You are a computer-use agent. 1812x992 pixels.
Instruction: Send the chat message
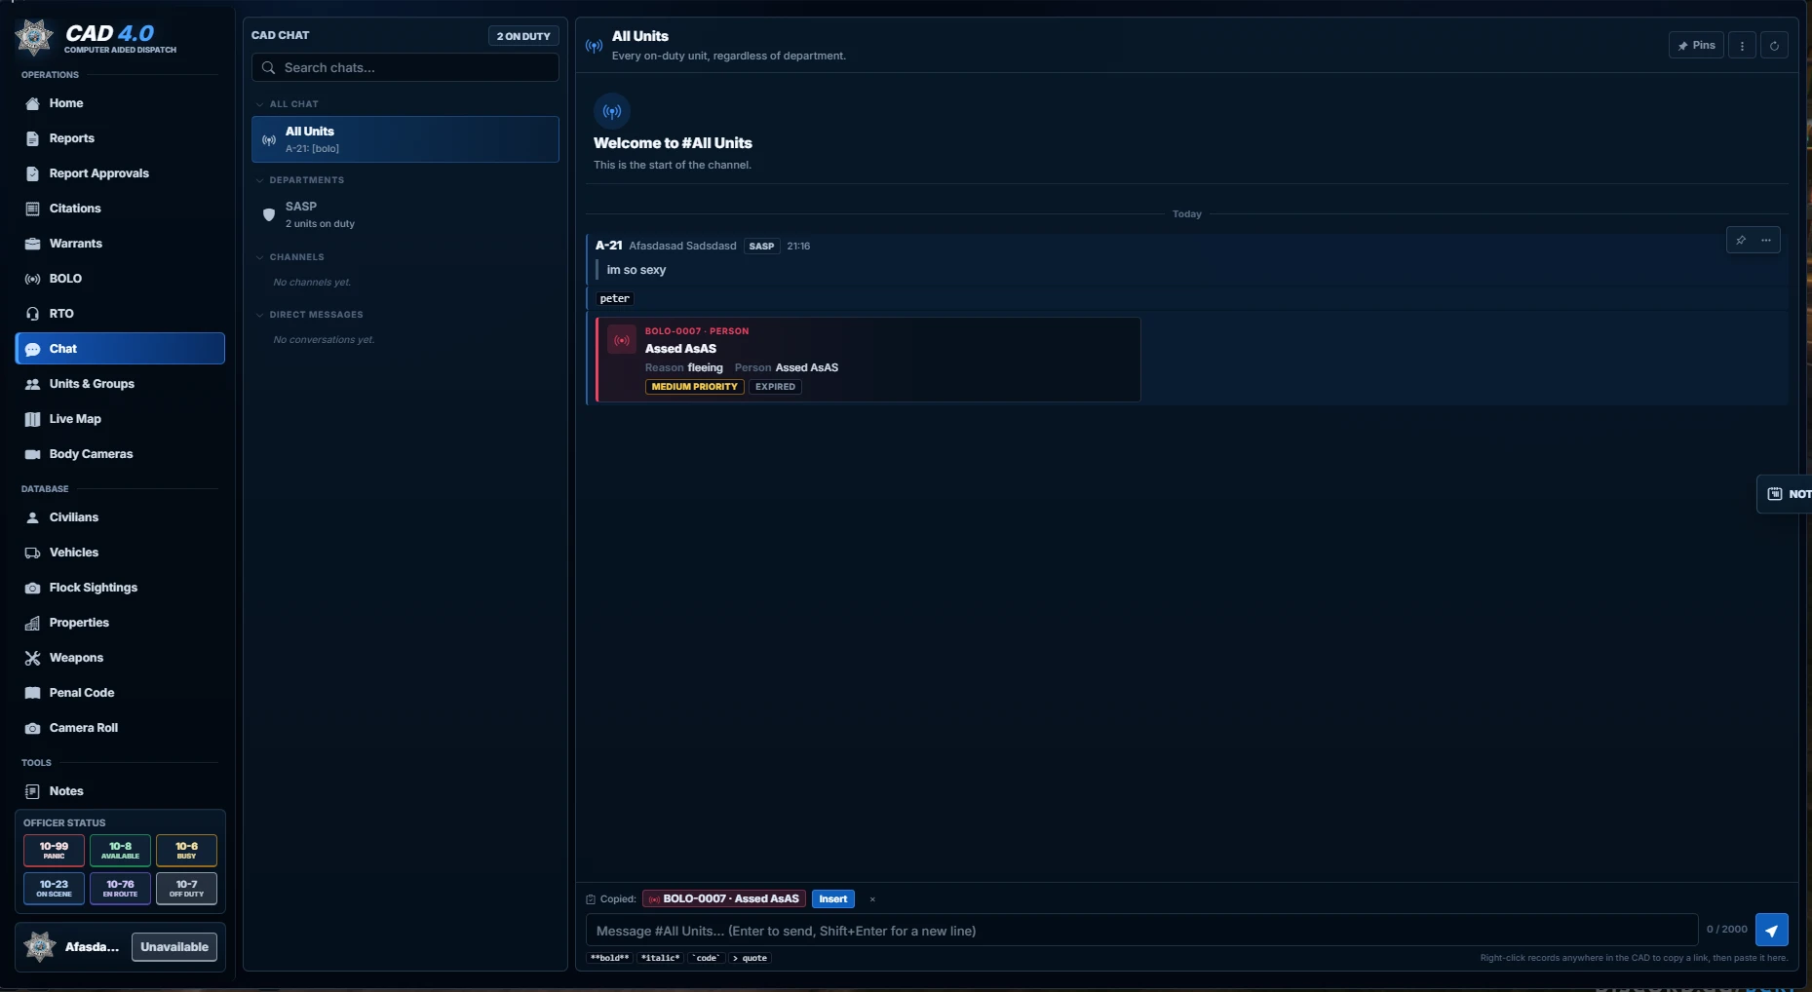(1772, 931)
